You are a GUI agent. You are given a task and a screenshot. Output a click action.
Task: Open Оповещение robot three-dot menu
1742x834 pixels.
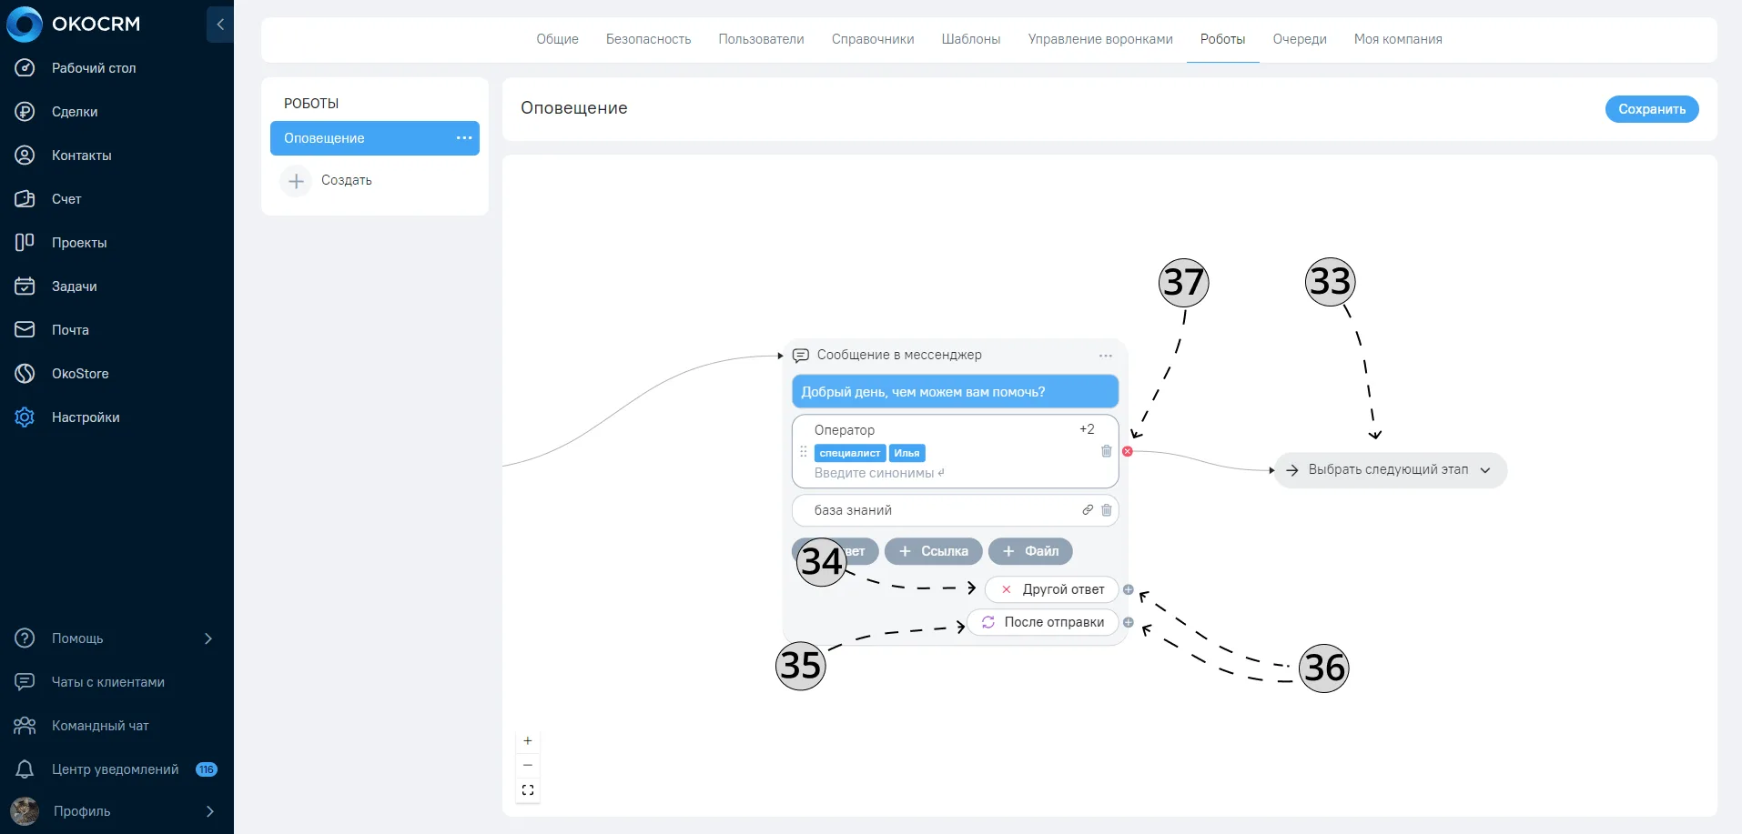(464, 138)
